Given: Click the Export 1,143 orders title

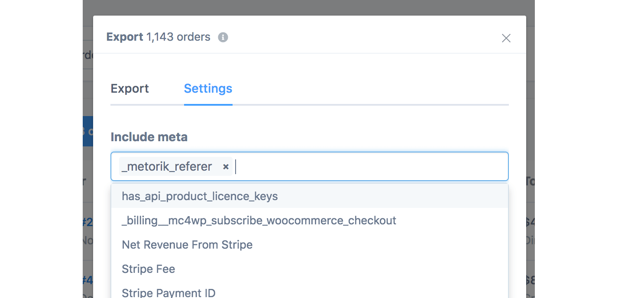Looking at the screenshot, I should coord(158,37).
